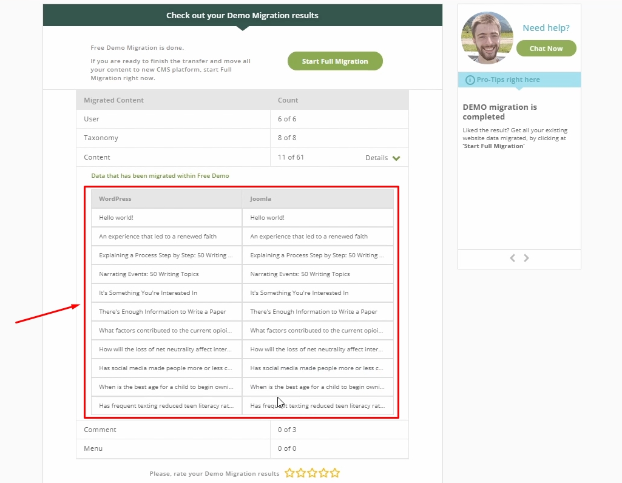Click the Joomla column header
The image size is (622, 483).
click(260, 198)
